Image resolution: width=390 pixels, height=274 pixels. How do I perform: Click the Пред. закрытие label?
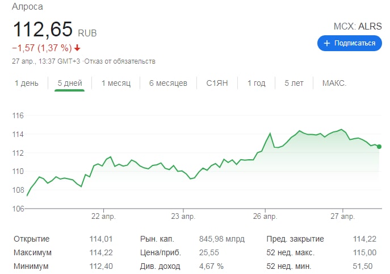point(295,239)
